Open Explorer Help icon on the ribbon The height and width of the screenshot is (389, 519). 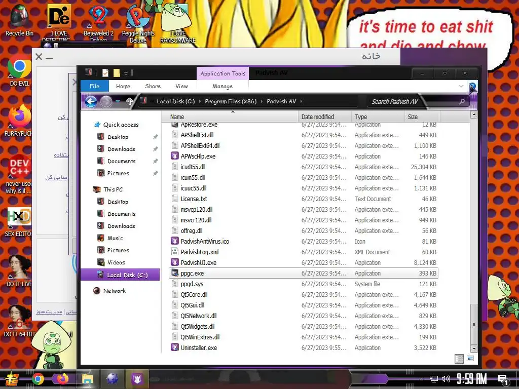(x=472, y=87)
